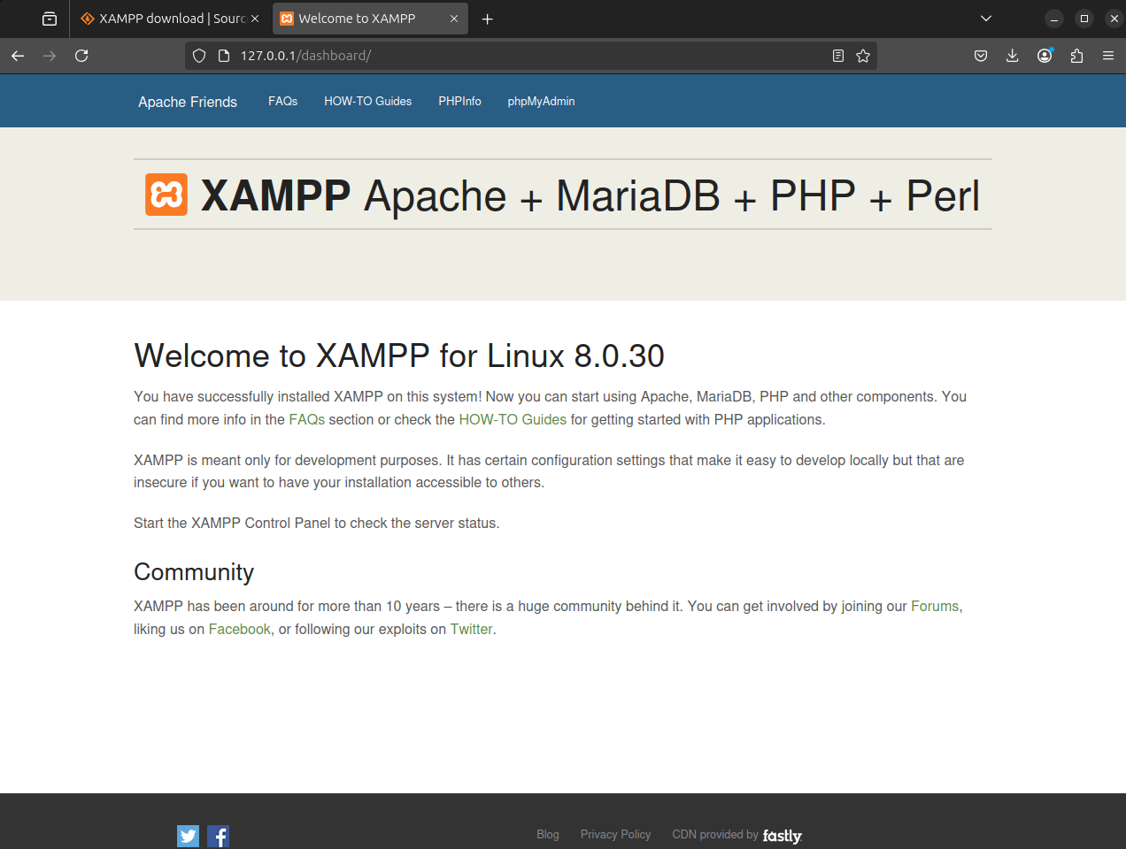Switch to the XAMPP download tab
The width and height of the screenshot is (1126, 849).
point(169,19)
